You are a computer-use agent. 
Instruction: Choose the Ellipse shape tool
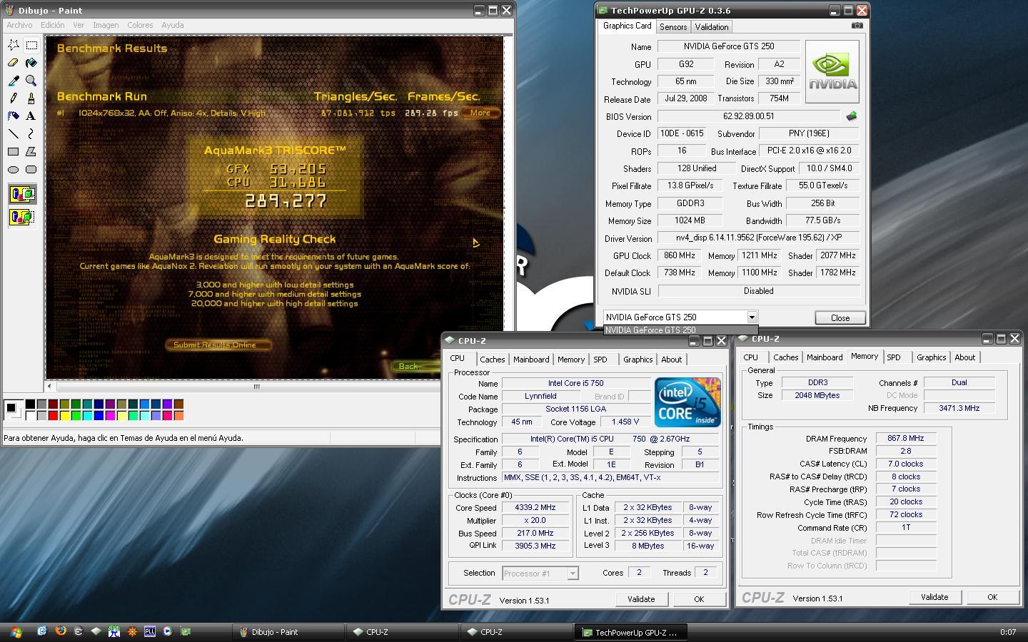14,169
